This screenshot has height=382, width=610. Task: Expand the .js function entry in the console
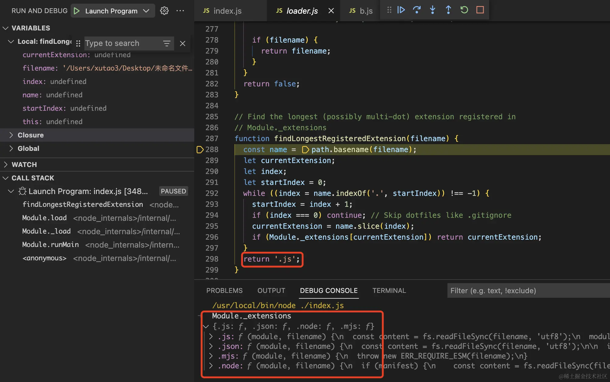[211, 336]
